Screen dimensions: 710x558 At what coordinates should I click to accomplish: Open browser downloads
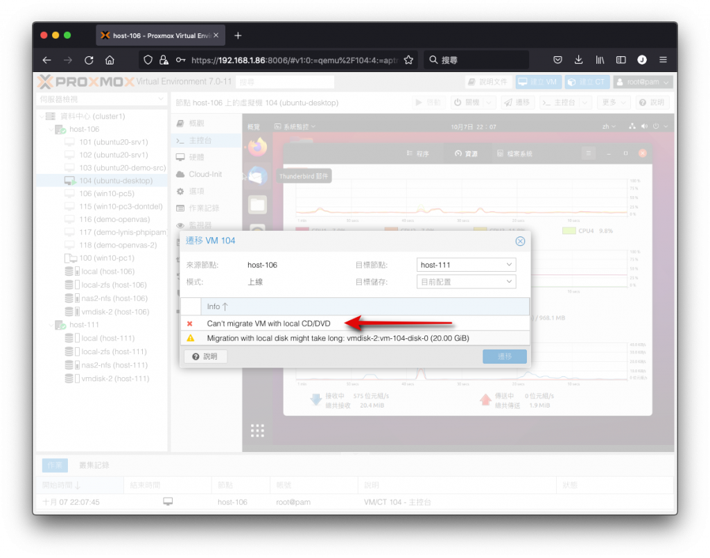pos(578,60)
